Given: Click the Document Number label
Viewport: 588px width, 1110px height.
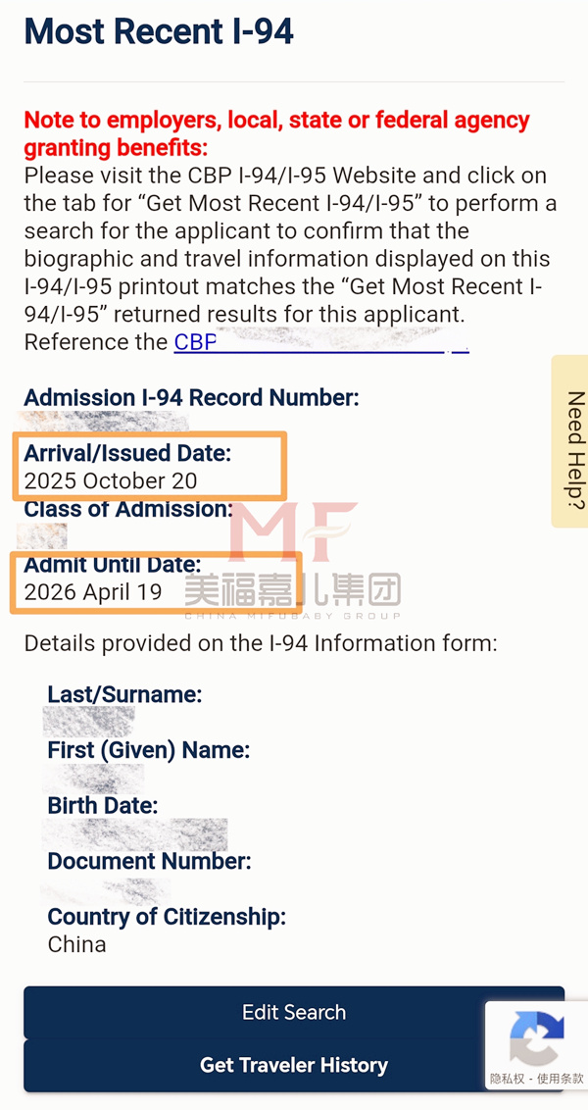Looking at the screenshot, I should [x=149, y=861].
